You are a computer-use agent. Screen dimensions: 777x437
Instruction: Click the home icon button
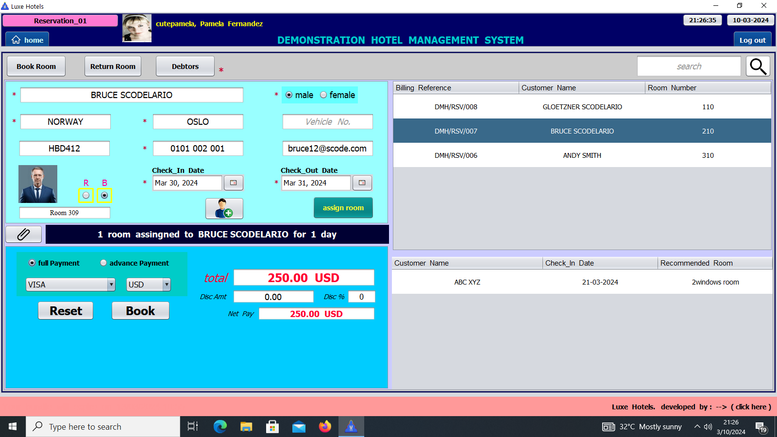(27, 40)
